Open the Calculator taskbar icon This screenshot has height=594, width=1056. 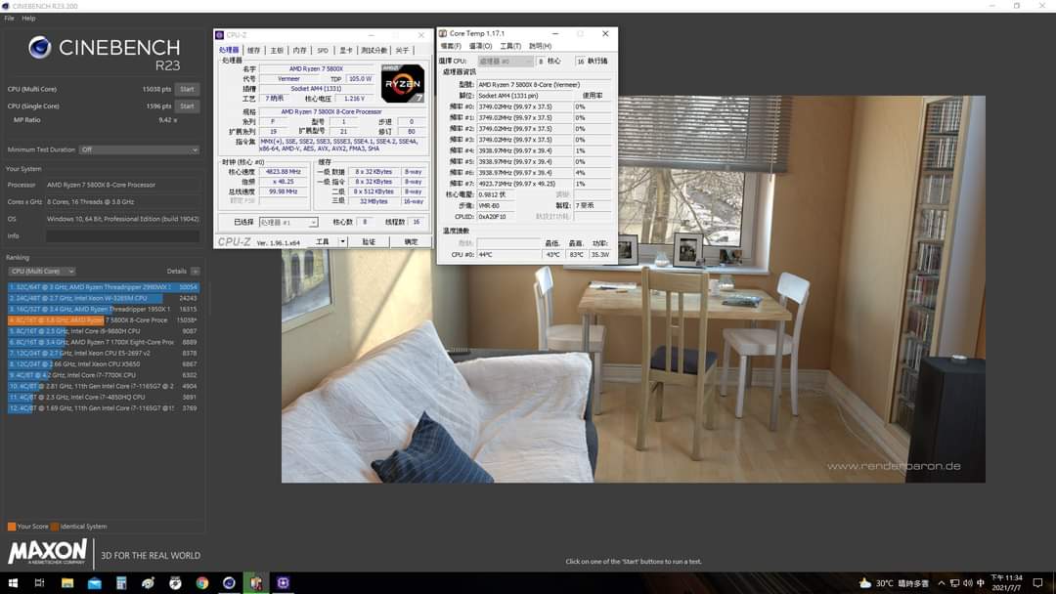click(x=121, y=582)
